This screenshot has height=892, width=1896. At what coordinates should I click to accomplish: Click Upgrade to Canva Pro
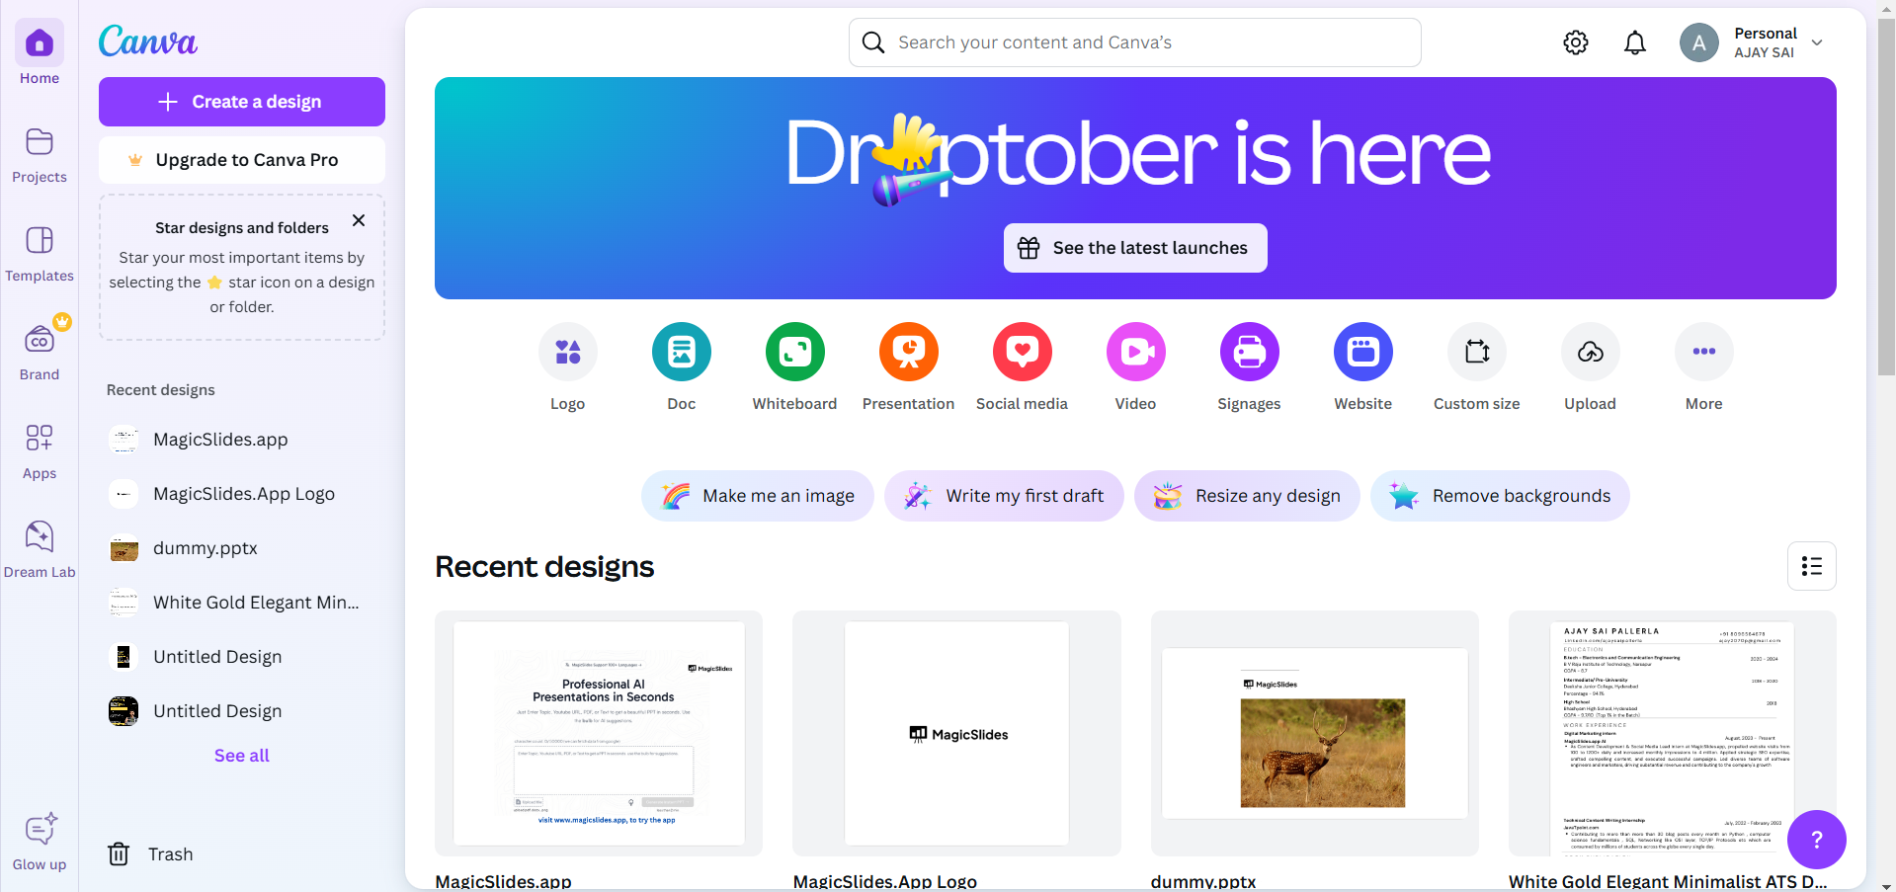(x=242, y=160)
